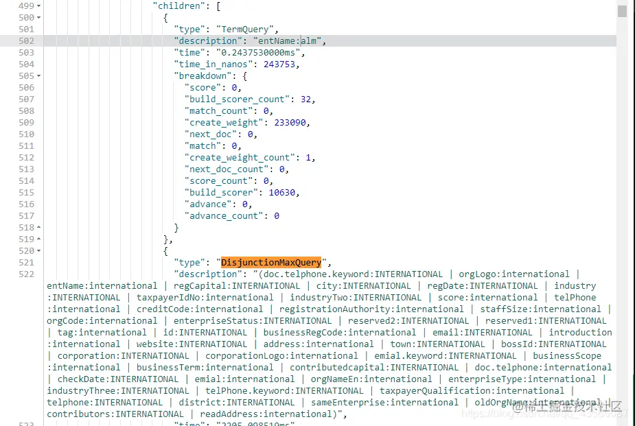The height and width of the screenshot is (426, 635).
Task: Click "registrationAuthority:international" text
Action: [x=371, y=309]
